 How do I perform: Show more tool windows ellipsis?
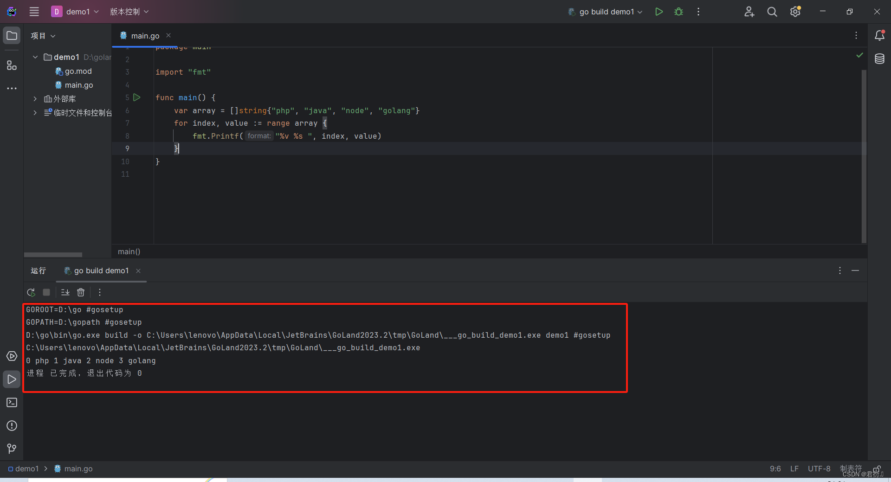[12, 88]
